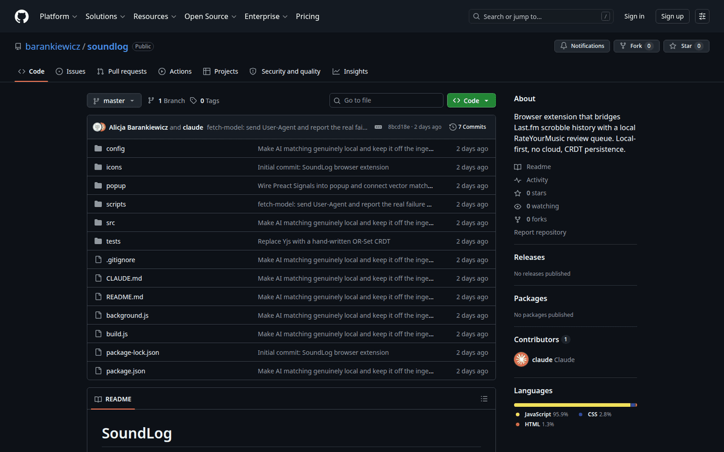This screenshot has width=724, height=452.
Task: Click the magnifier icon in the header search
Action: [477, 16]
